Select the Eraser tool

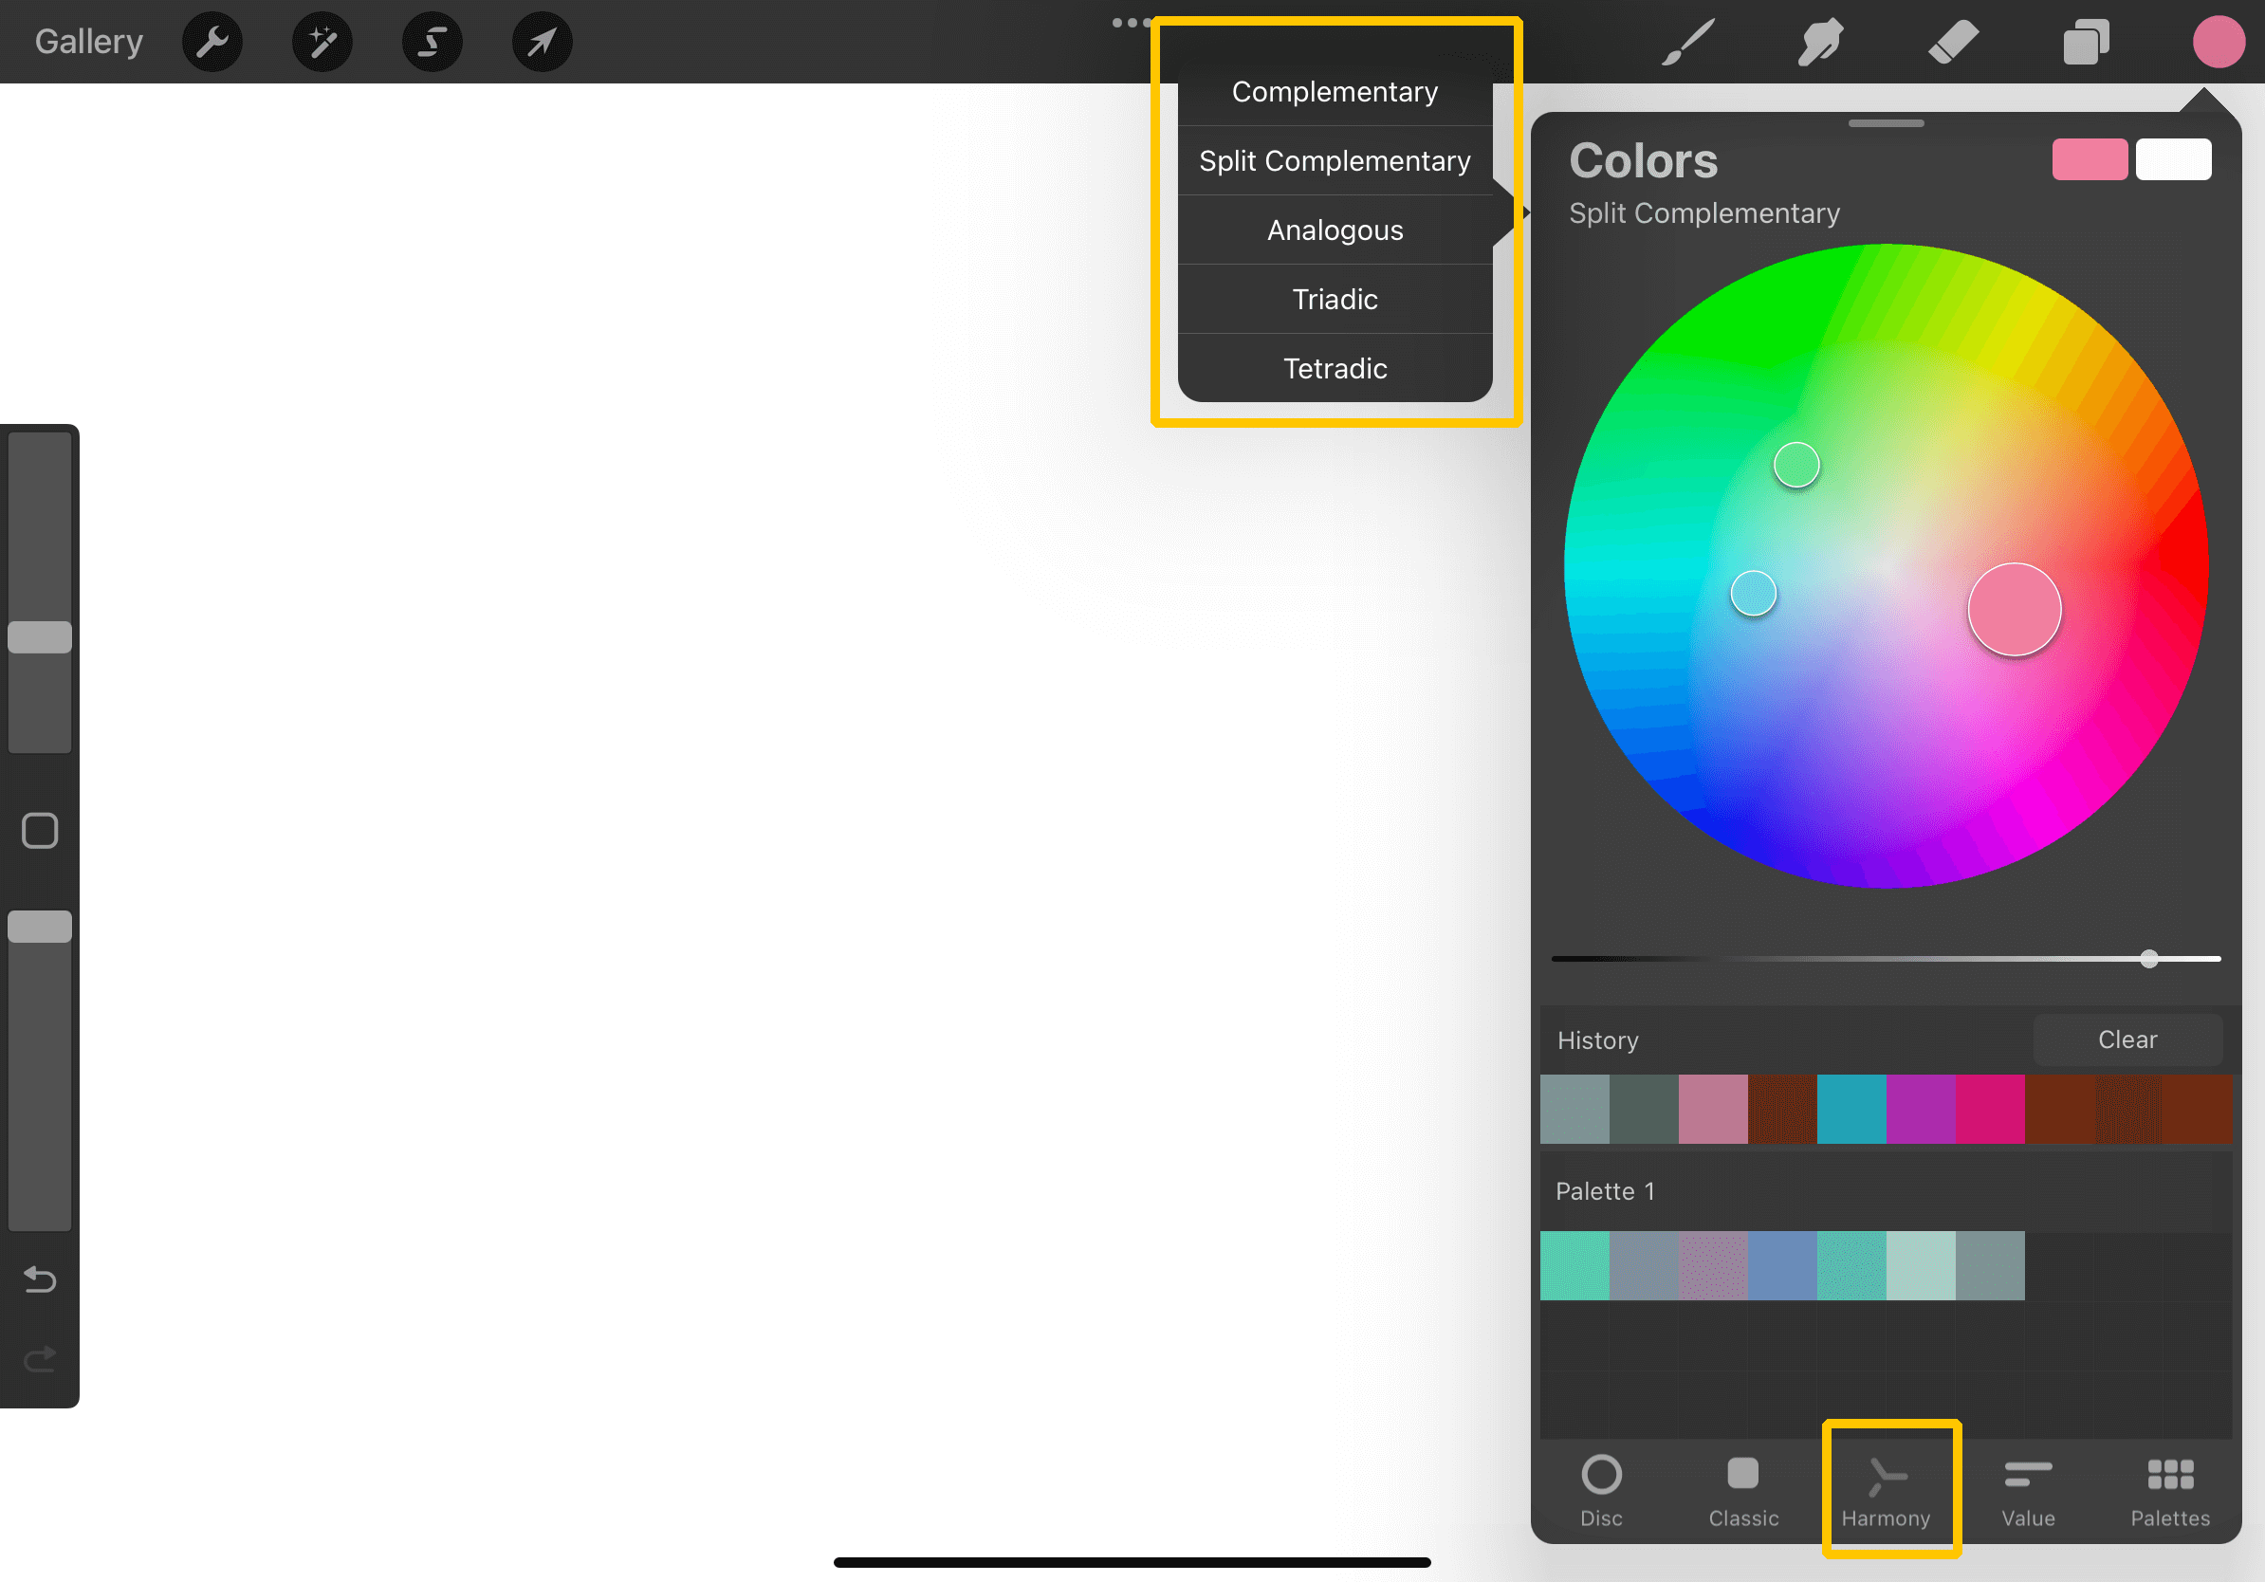point(1952,42)
